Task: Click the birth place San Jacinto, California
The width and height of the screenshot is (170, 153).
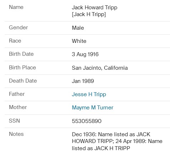Action: point(100,68)
